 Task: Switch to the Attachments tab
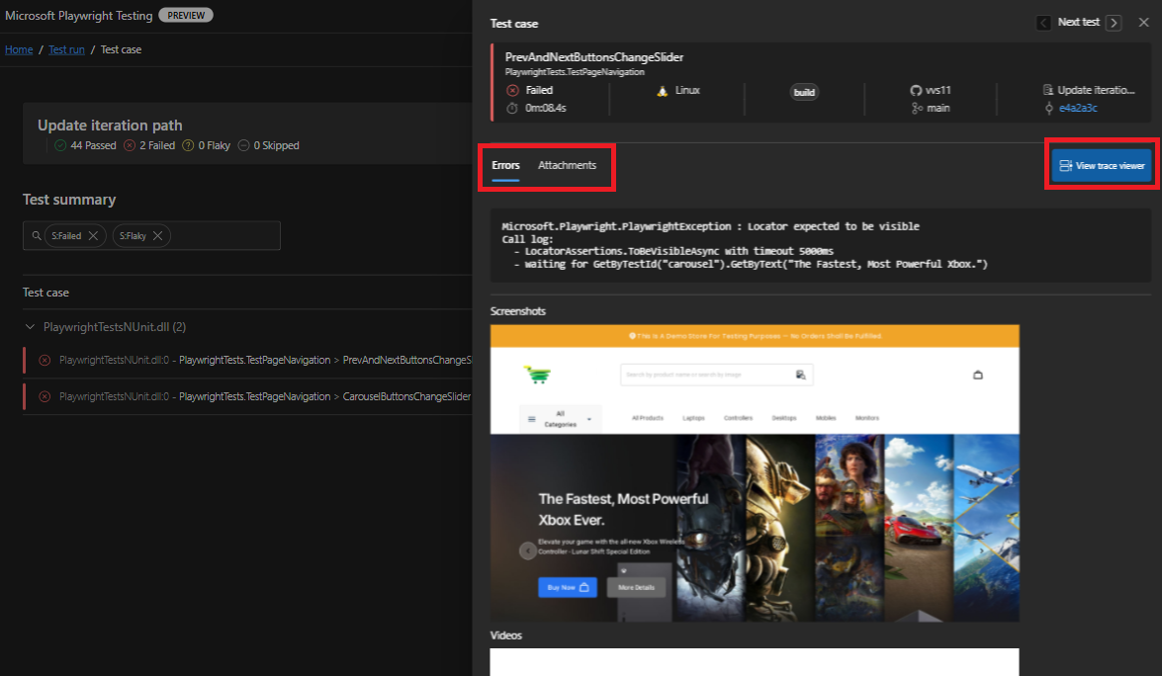568,166
